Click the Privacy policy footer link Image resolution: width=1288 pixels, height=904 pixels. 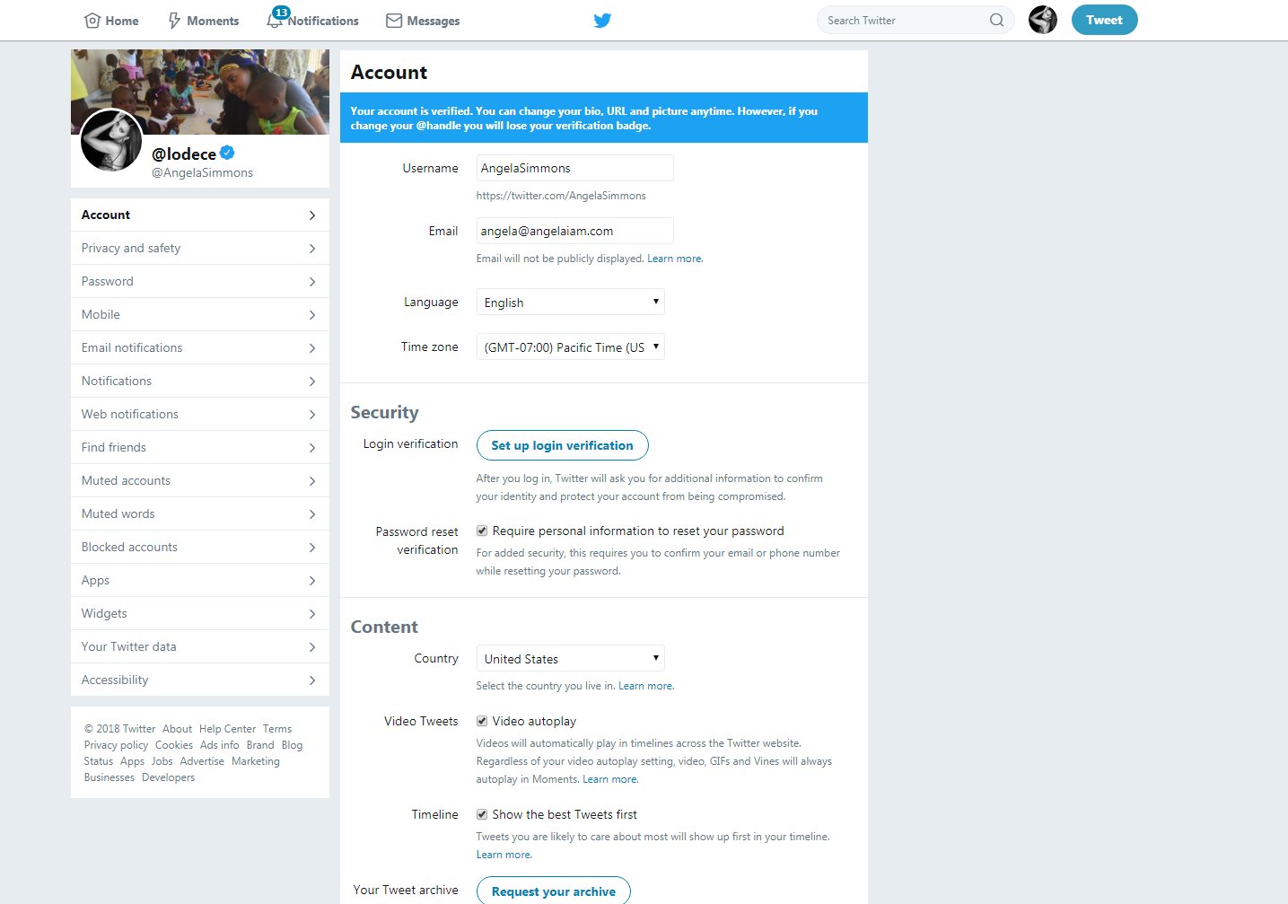pyautogui.click(x=116, y=745)
